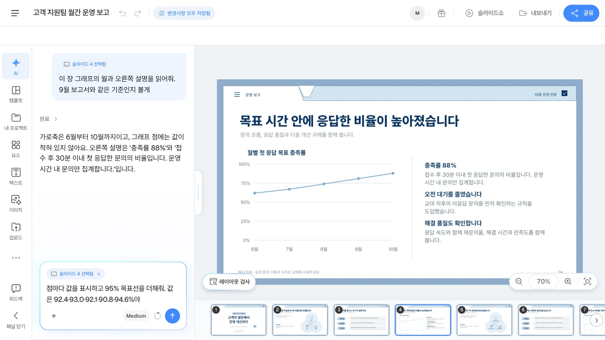Image resolution: width=605 pixels, height=340 pixels.
Task: Open the gift rewards icon
Action: 441,13
